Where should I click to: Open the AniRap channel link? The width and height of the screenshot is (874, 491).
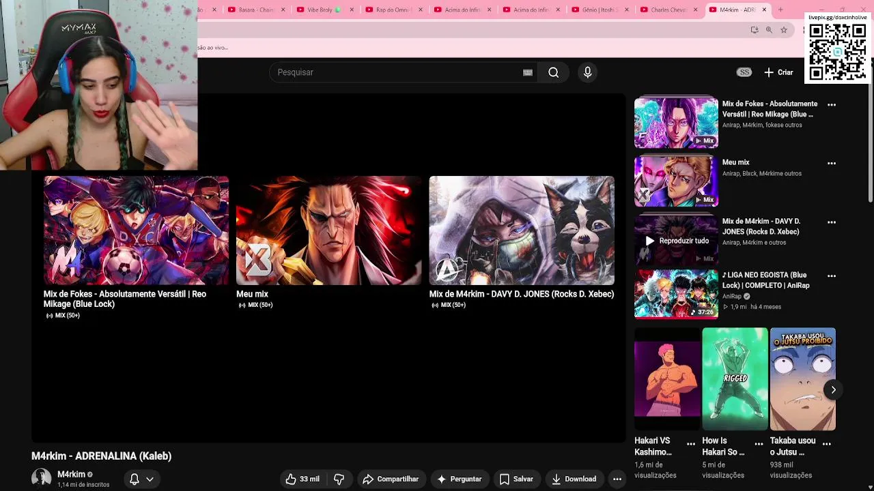[732, 297]
